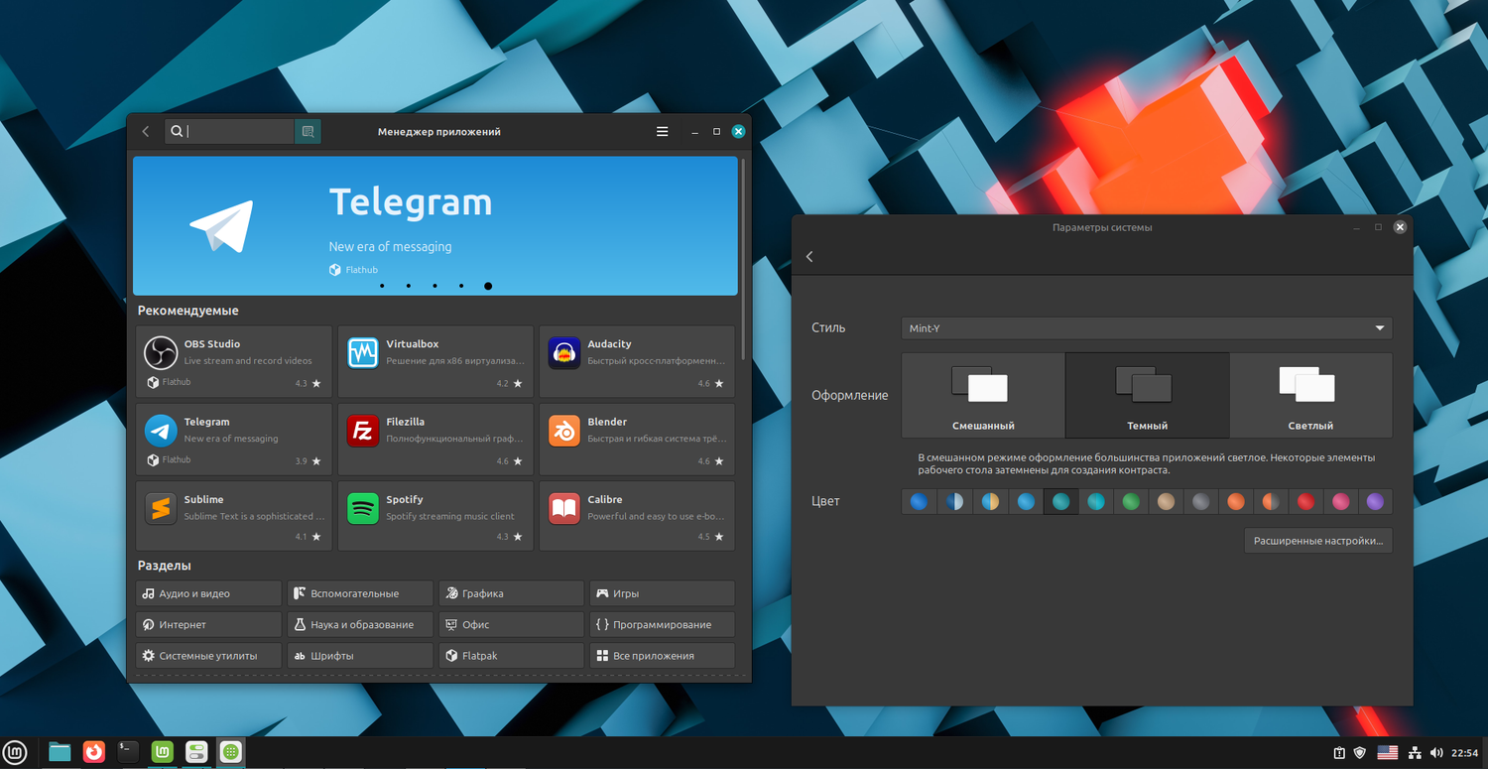Open the Игры category
The width and height of the screenshot is (1488, 769).
click(663, 593)
